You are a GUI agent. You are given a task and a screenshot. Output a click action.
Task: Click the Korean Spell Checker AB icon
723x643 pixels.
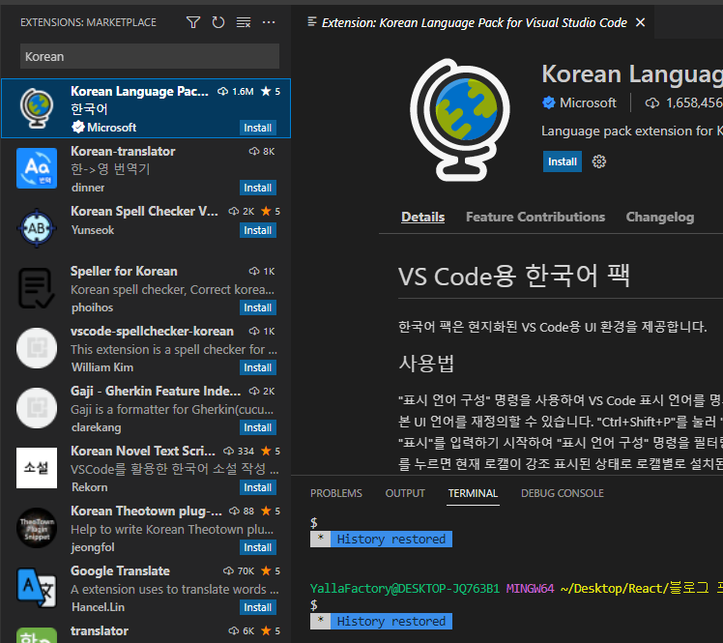(x=37, y=228)
